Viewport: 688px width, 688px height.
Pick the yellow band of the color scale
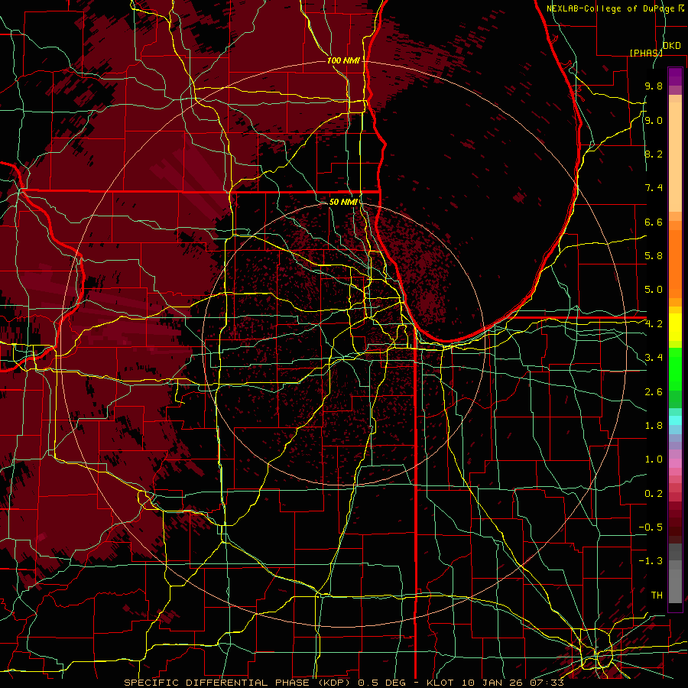tap(675, 327)
